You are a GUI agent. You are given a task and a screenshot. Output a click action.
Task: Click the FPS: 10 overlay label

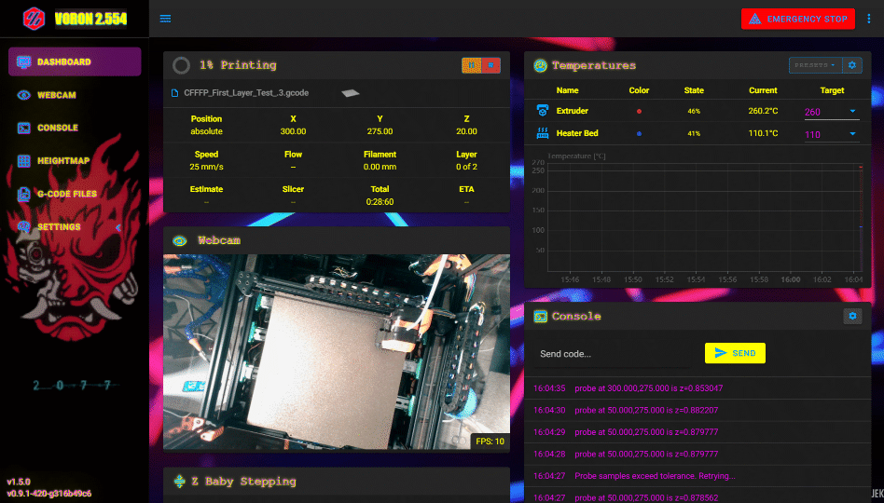[x=490, y=442]
